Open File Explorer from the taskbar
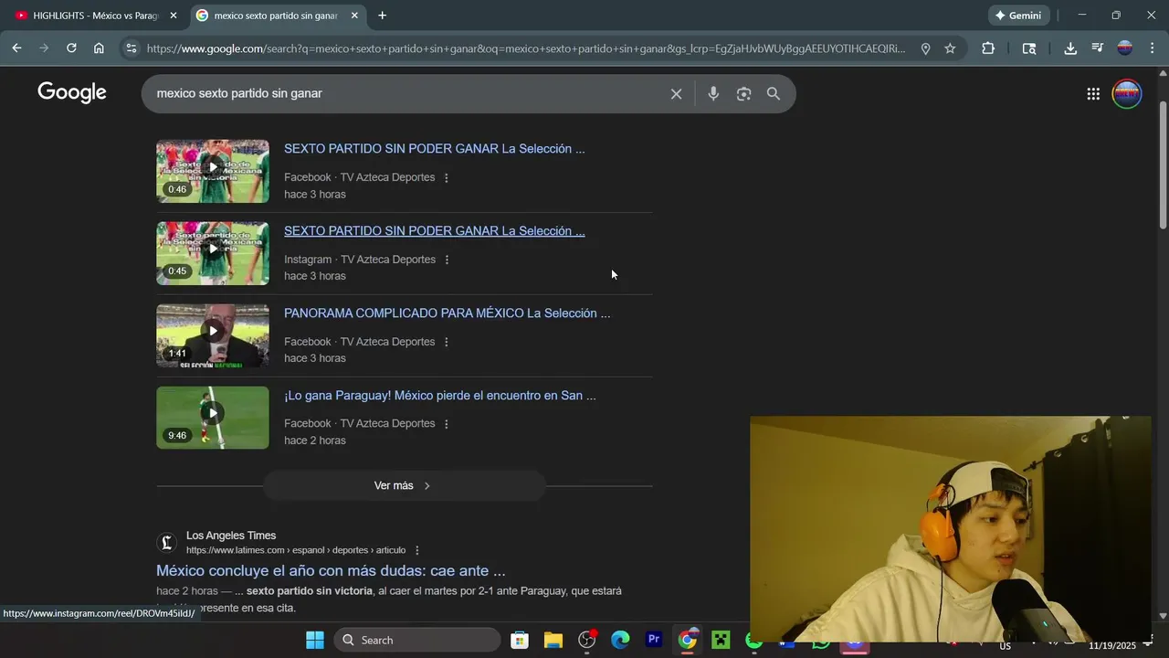This screenshot has width=1169, height=658. click(x=553, y=640)
